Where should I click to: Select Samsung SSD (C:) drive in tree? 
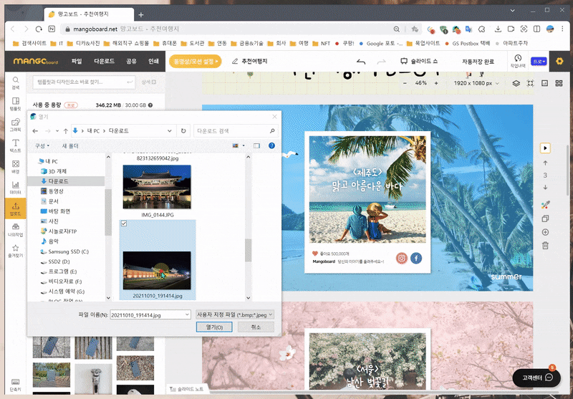(x=68, y=251)
